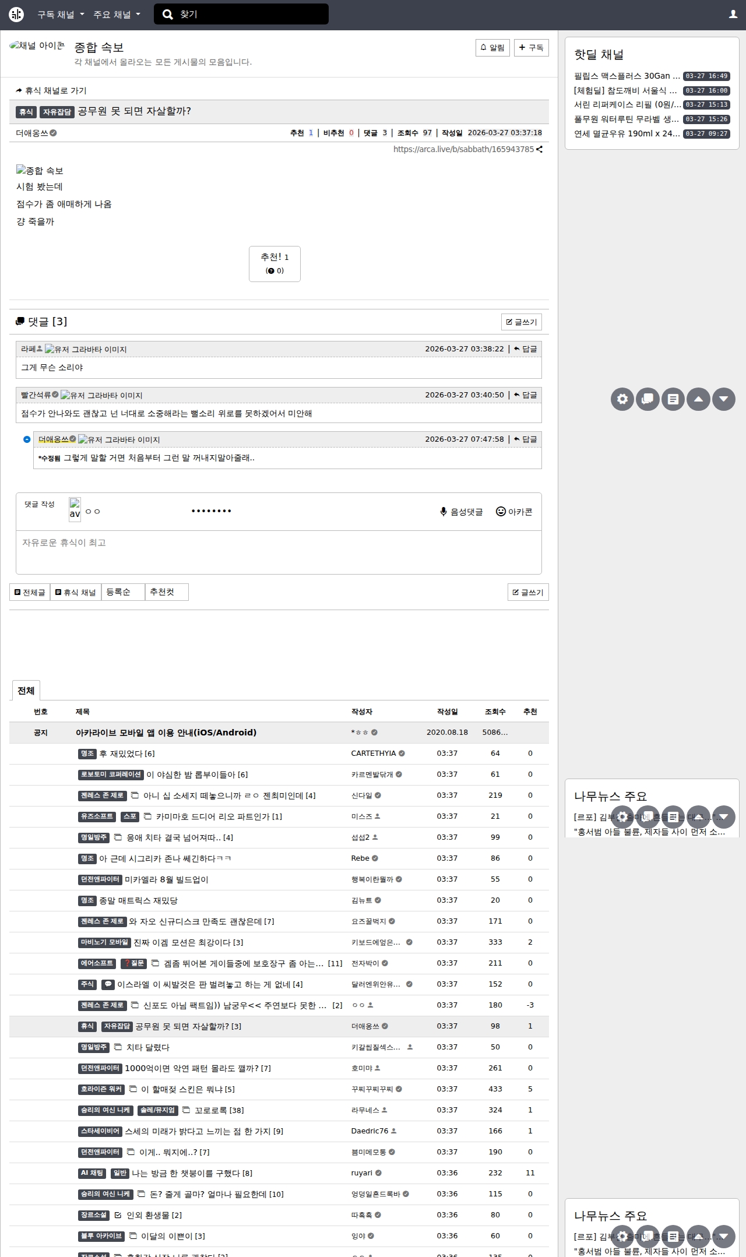The width and height of the screenshot is (746, 1257).
Task: Click the search magnifier icon
Action: (x=168, y=15)
